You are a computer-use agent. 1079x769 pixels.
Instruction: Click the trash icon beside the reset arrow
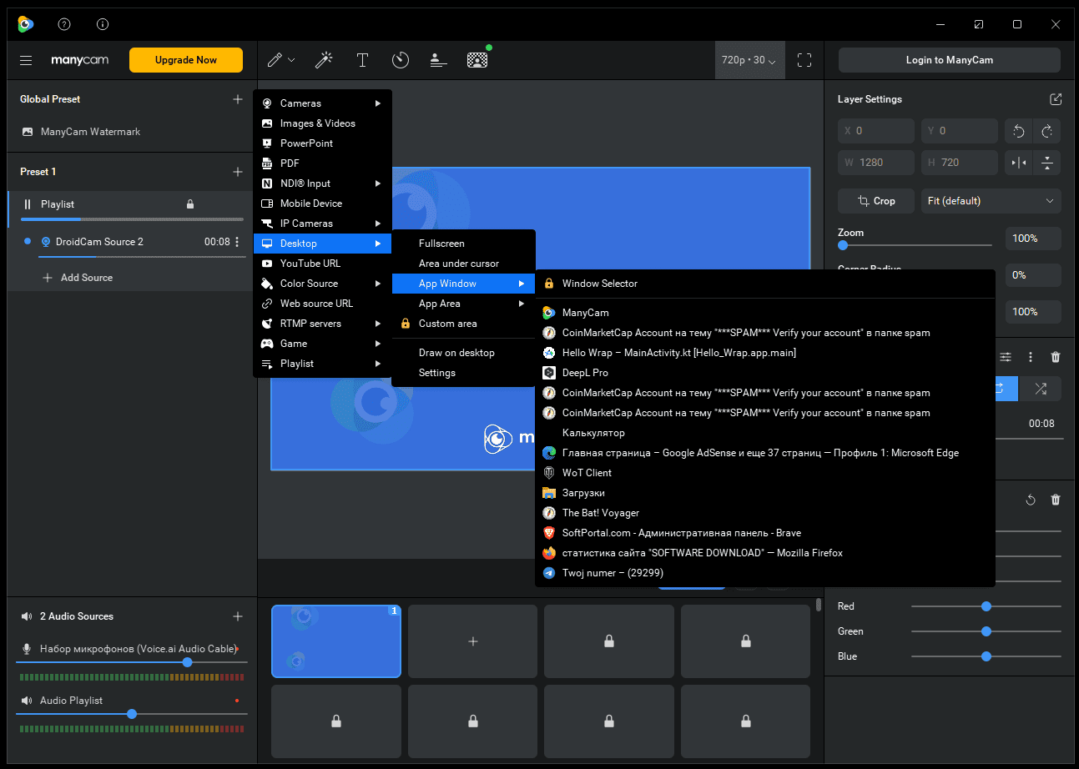point(1056,500)
